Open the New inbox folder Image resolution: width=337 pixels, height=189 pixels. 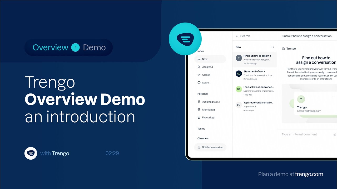[x=210, y=59]
